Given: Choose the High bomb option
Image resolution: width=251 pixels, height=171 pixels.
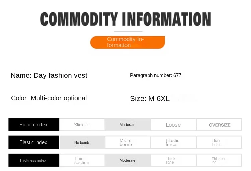Looking at the screenshot, I should (x=219, y=142).
